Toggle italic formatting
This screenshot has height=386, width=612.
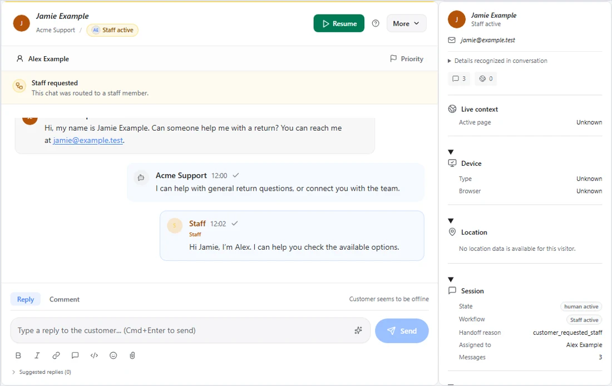(37, 355)
